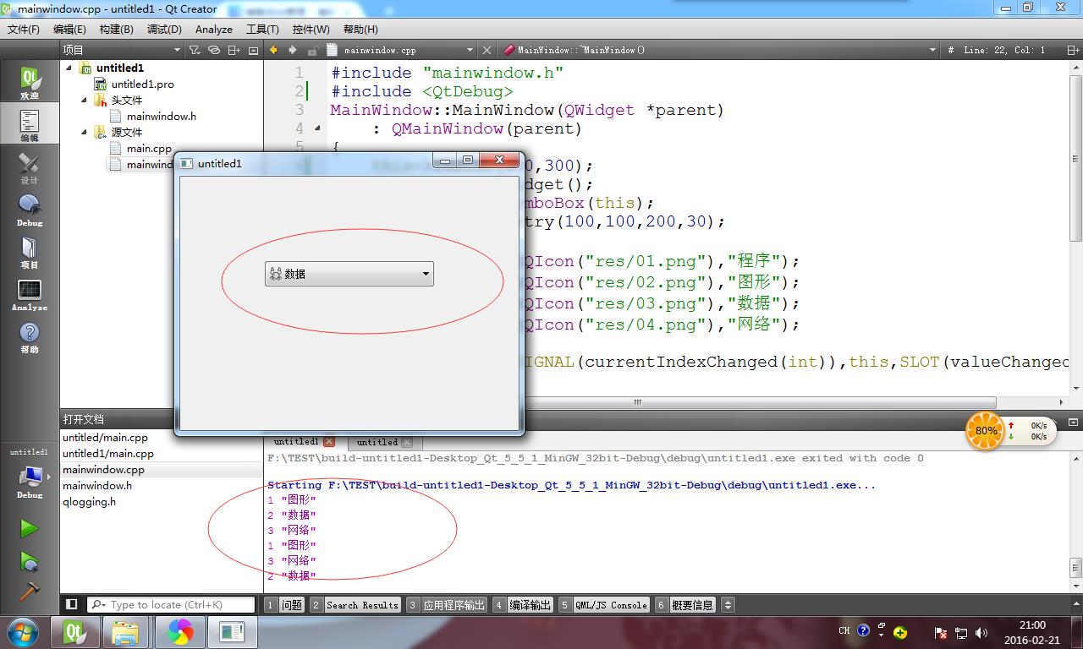
Task: Toggle the file lock icon in editor toolbar
Action: 313,50
